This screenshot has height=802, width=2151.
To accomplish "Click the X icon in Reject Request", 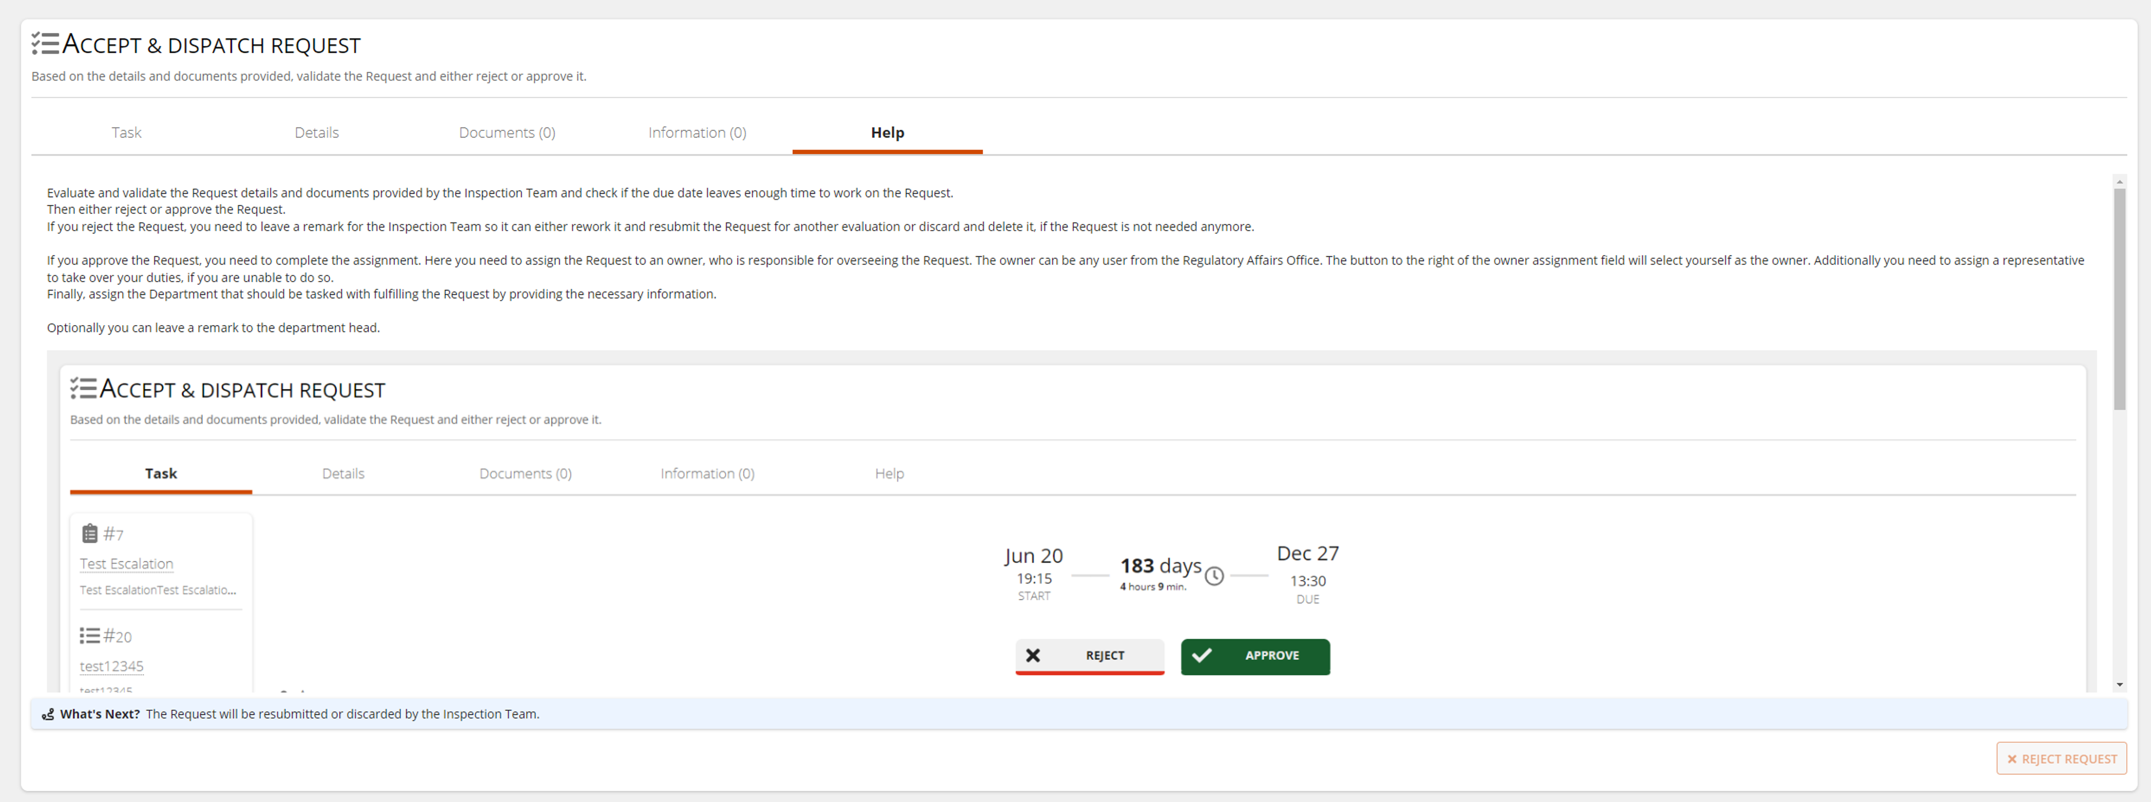I will (2012, 759).
